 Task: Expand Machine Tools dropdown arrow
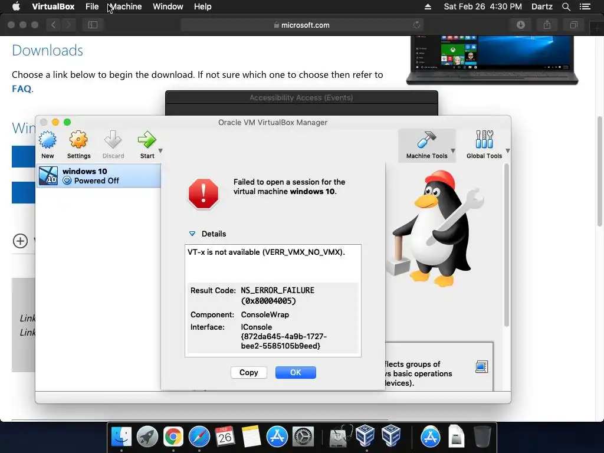click(x=453, y=150)
